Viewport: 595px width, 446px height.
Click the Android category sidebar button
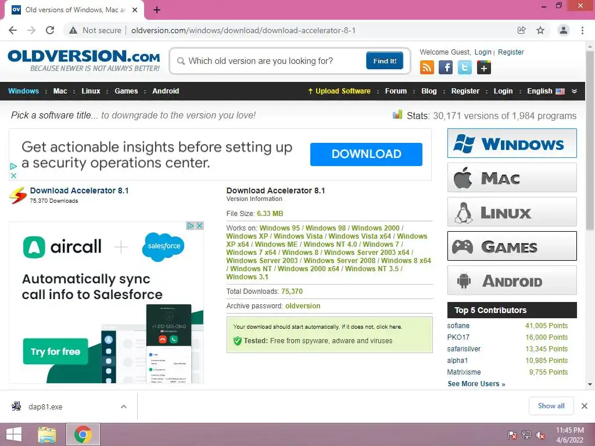pos(512,280)
